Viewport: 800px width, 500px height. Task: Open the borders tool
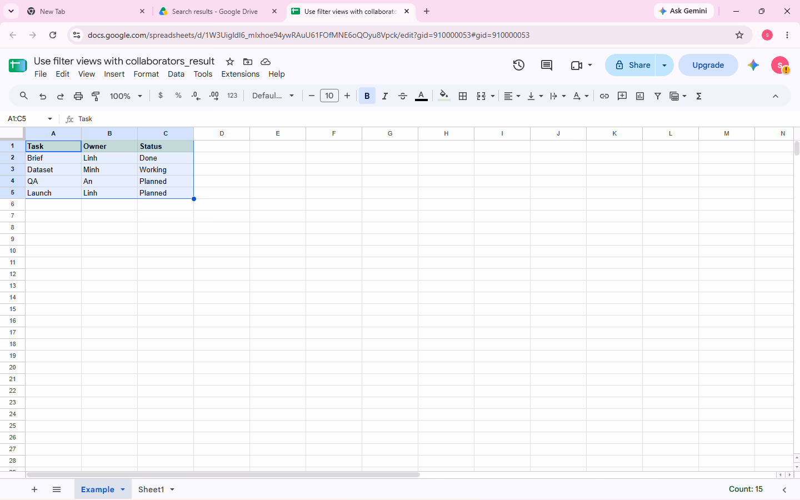463,96
